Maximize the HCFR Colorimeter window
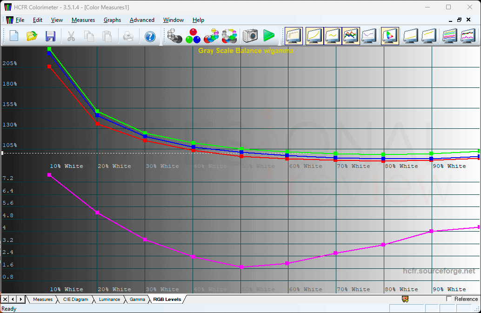This screenshot has width=481, height=313. [x=448, y=7]
